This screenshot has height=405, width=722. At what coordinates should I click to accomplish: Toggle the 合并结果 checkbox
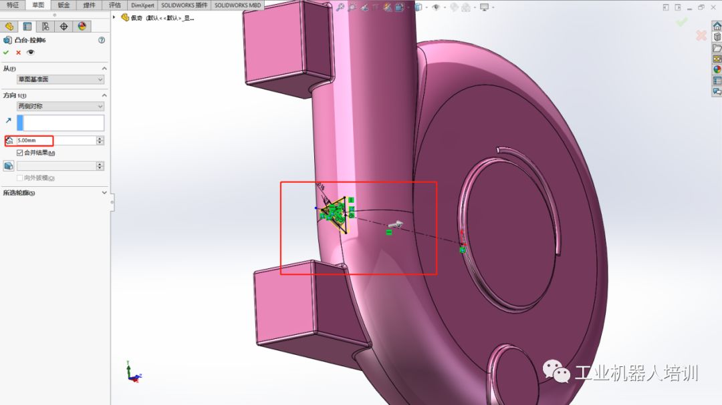20,153
